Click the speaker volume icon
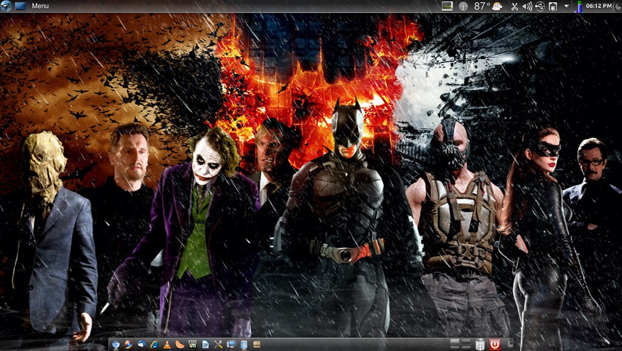This screenshot has width=622, height=351. 527,7
